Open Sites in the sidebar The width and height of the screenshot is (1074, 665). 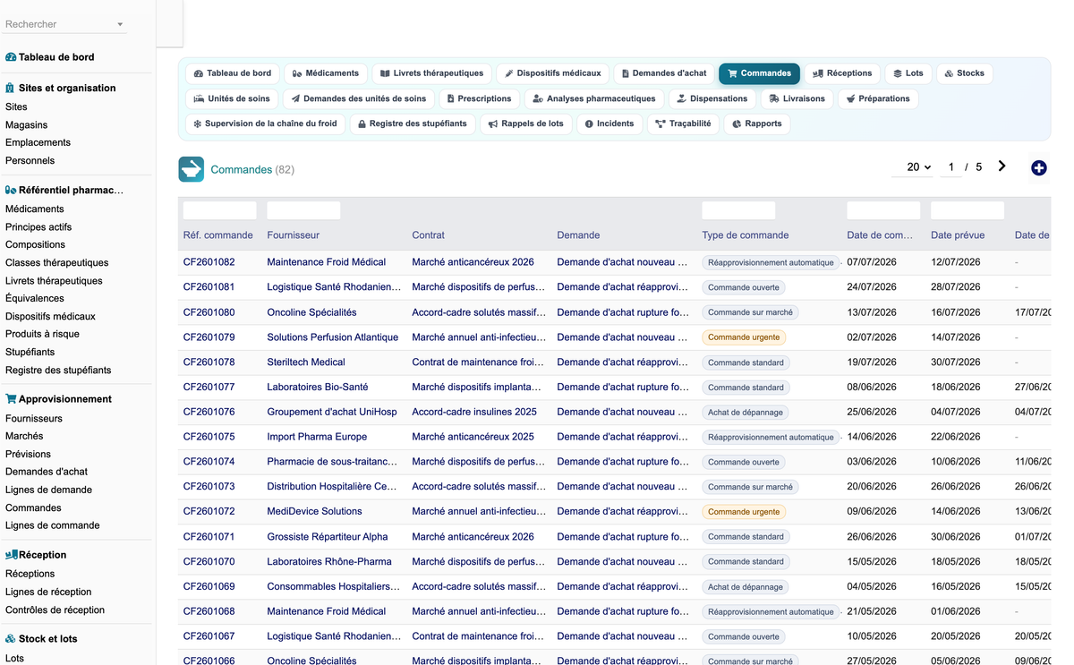(x=16, y=107)
